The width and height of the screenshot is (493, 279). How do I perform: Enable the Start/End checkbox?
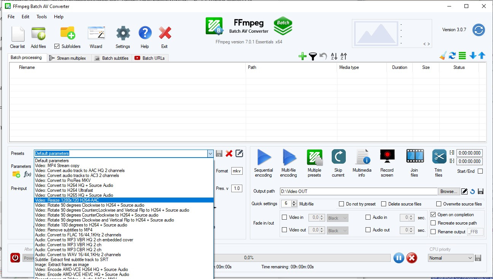[x=480, y=171]
